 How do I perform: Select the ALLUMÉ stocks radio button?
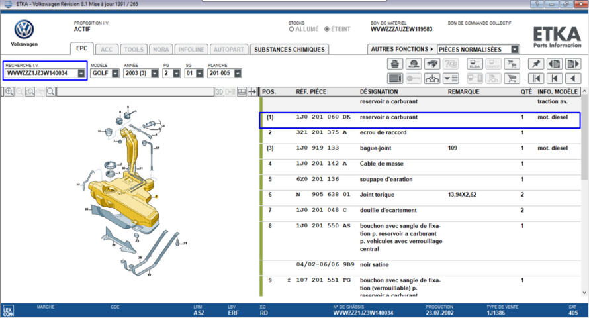point(291,29)
